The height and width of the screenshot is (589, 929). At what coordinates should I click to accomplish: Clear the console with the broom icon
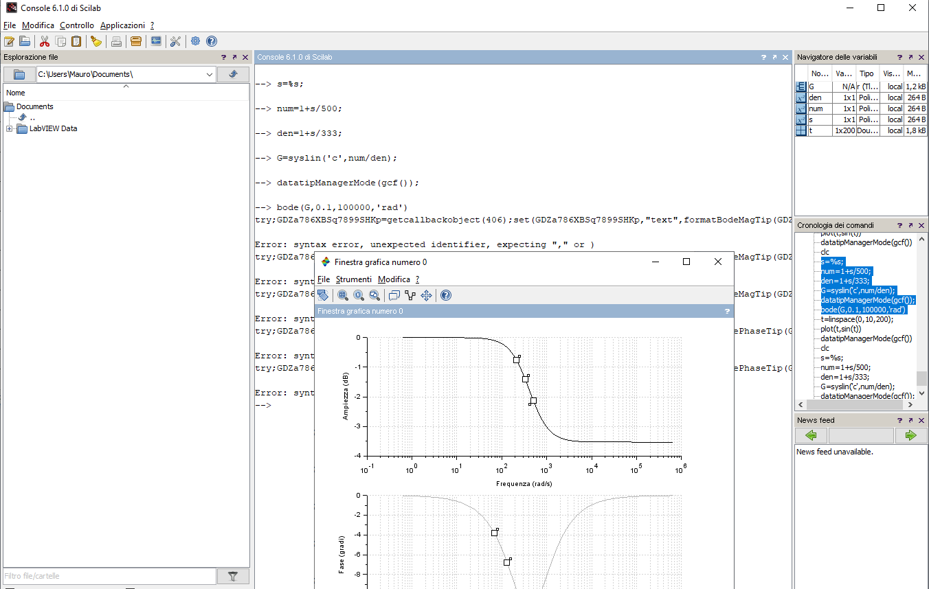click(96, 41)
